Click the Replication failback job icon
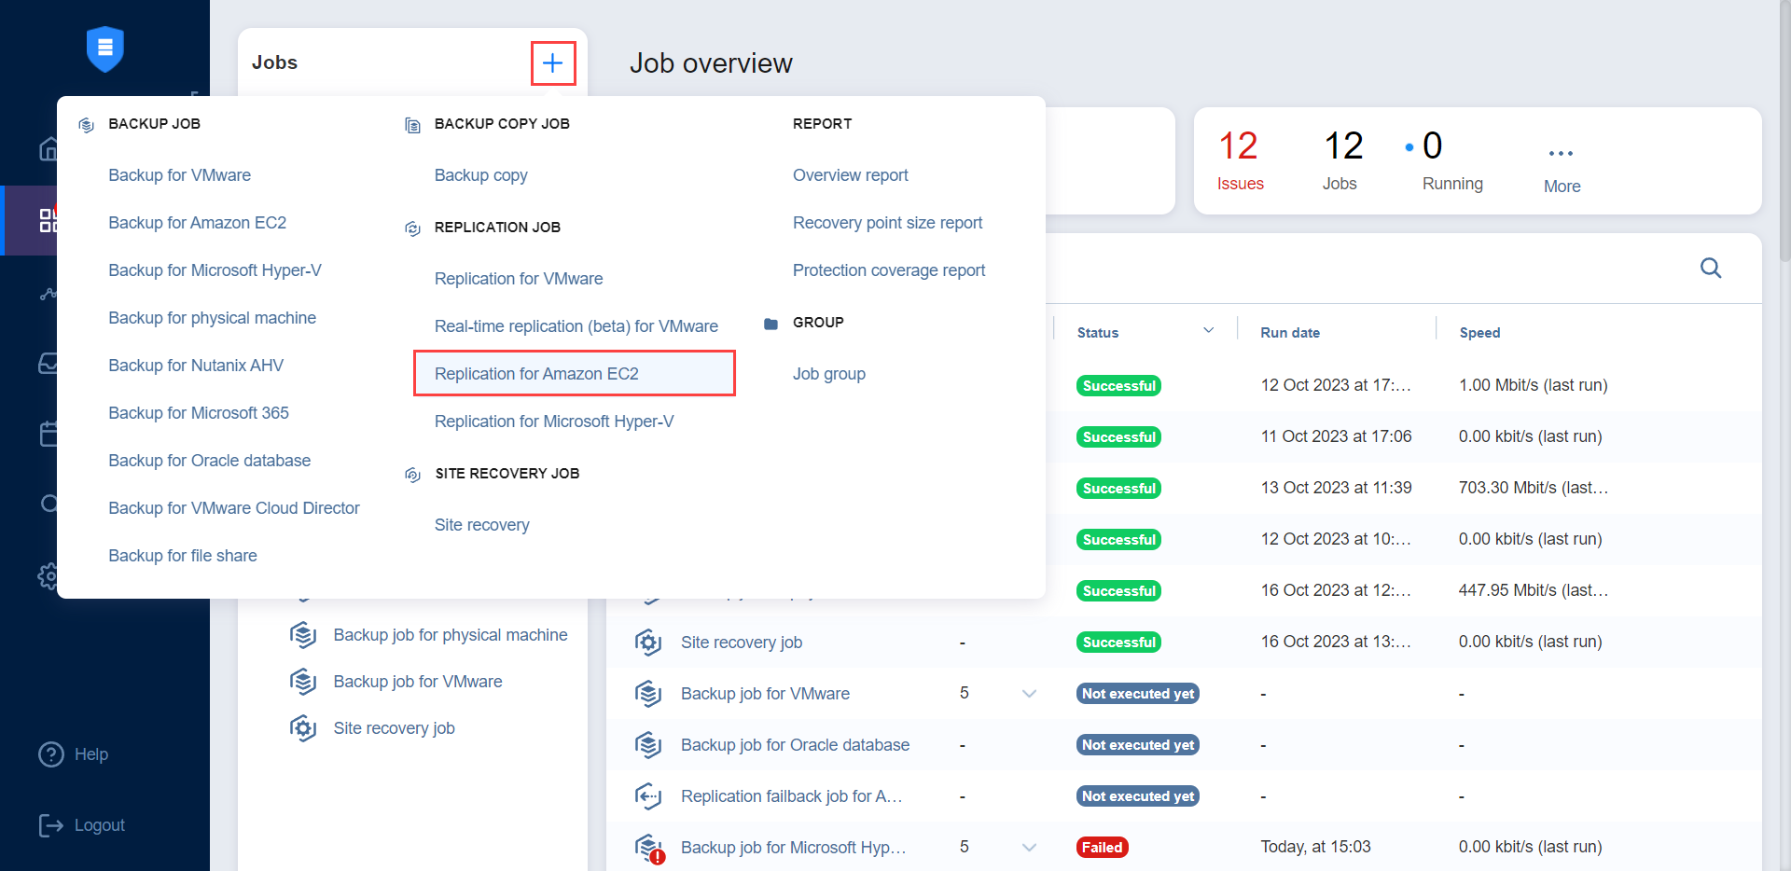 tap(648, 796)
